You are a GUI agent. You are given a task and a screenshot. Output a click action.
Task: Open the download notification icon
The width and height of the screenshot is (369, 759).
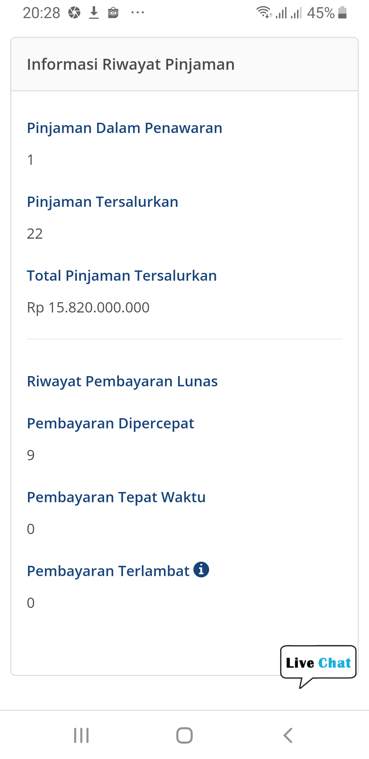coord(94,12)
